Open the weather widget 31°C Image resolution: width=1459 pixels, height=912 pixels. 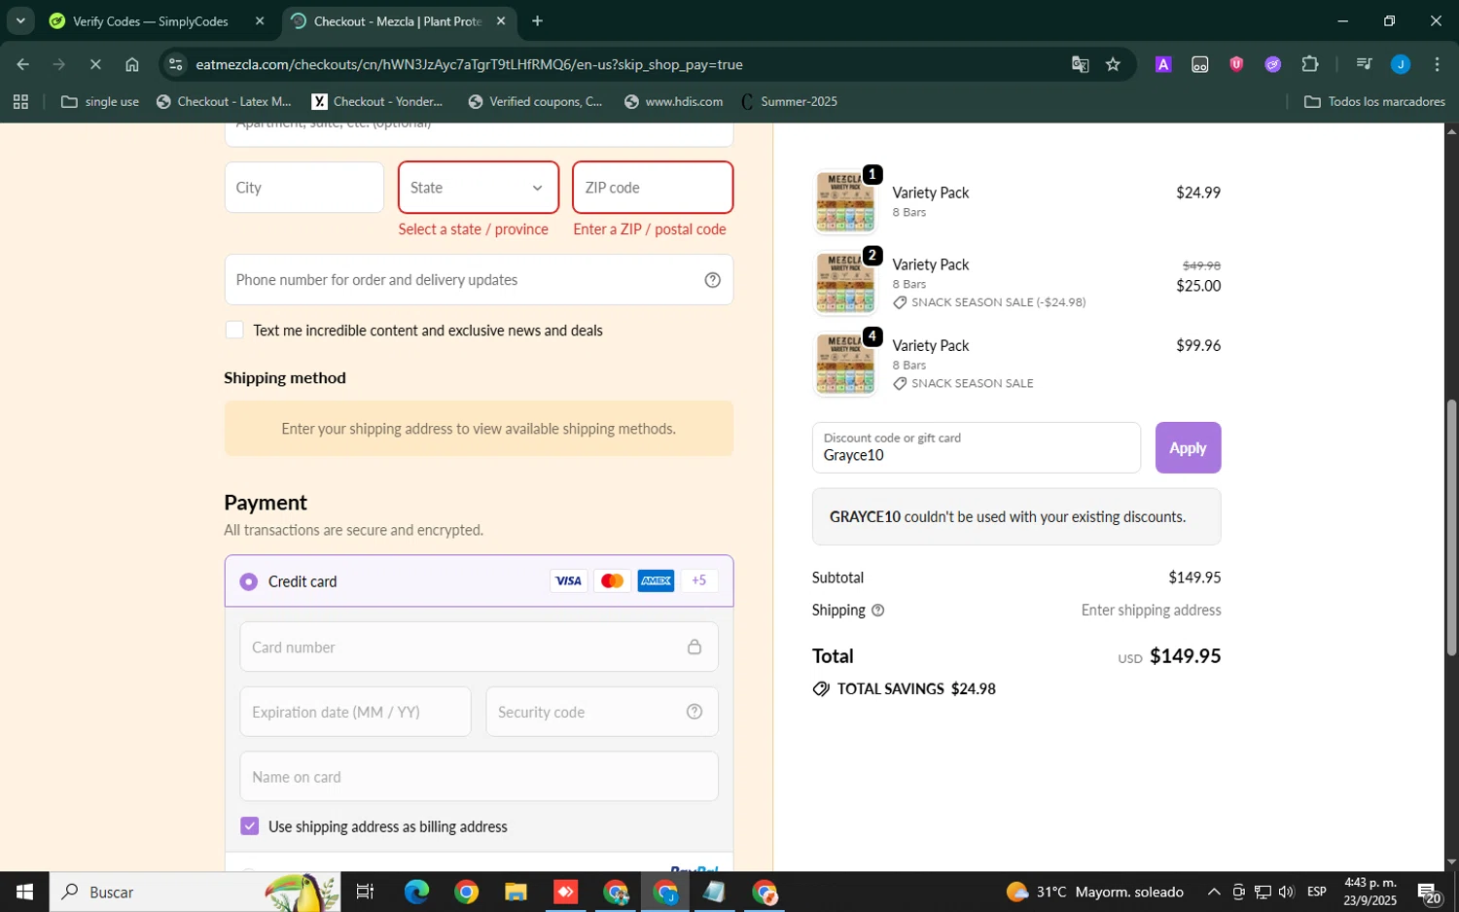pyautogui.click(x=1095, y=892)
